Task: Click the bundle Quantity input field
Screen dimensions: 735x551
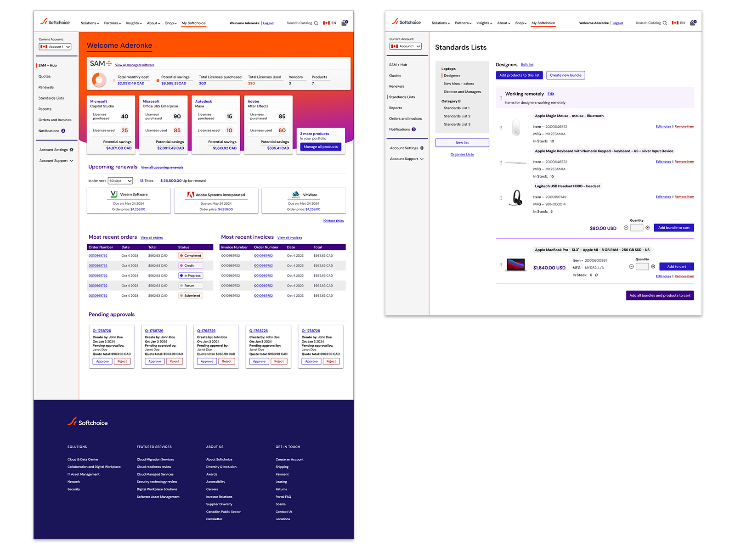Action: (637, 228)
